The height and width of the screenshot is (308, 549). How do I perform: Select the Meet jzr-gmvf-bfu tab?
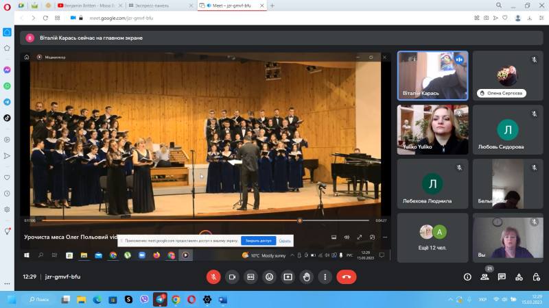click(232, 5)
